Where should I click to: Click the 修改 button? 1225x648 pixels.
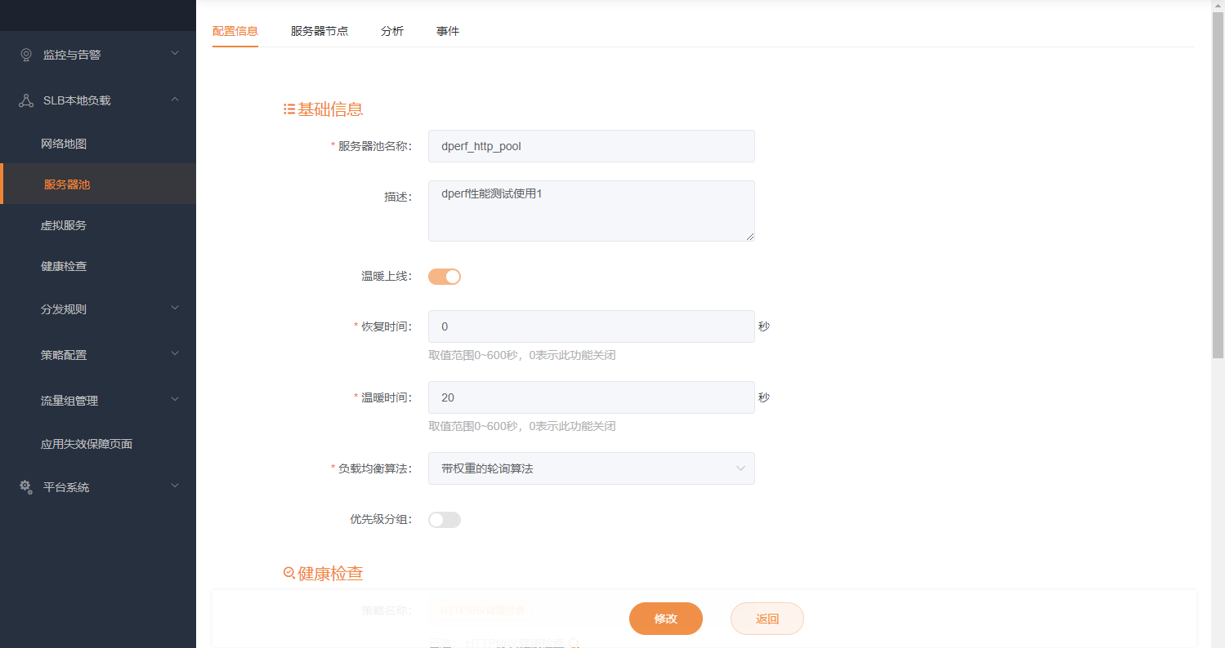pyautogui.click(x=665, y=619)
